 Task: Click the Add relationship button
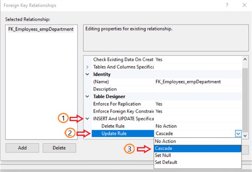22,148
